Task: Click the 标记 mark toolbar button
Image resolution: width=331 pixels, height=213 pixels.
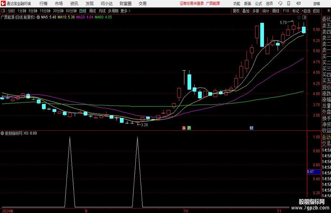Action: coord(296,11)
